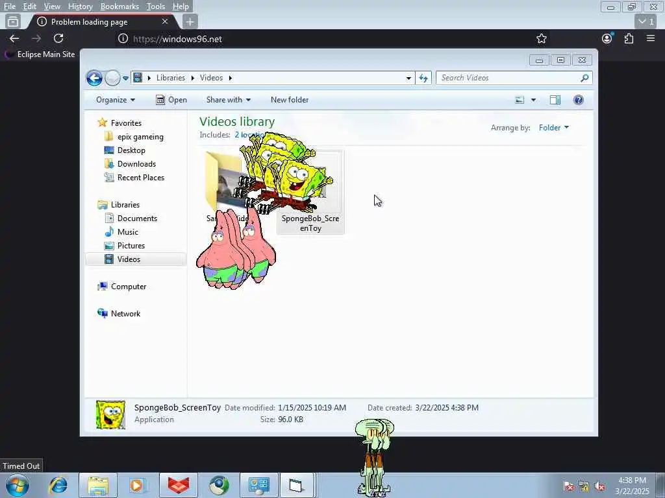Open the Pictures library
The height and width of the screenshot is (498, 665).
pyautogui.click(x=131, y=245)
